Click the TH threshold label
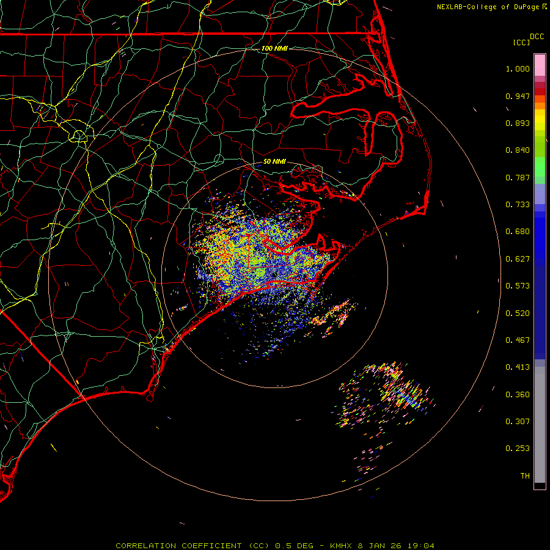 tap(525, 476)
